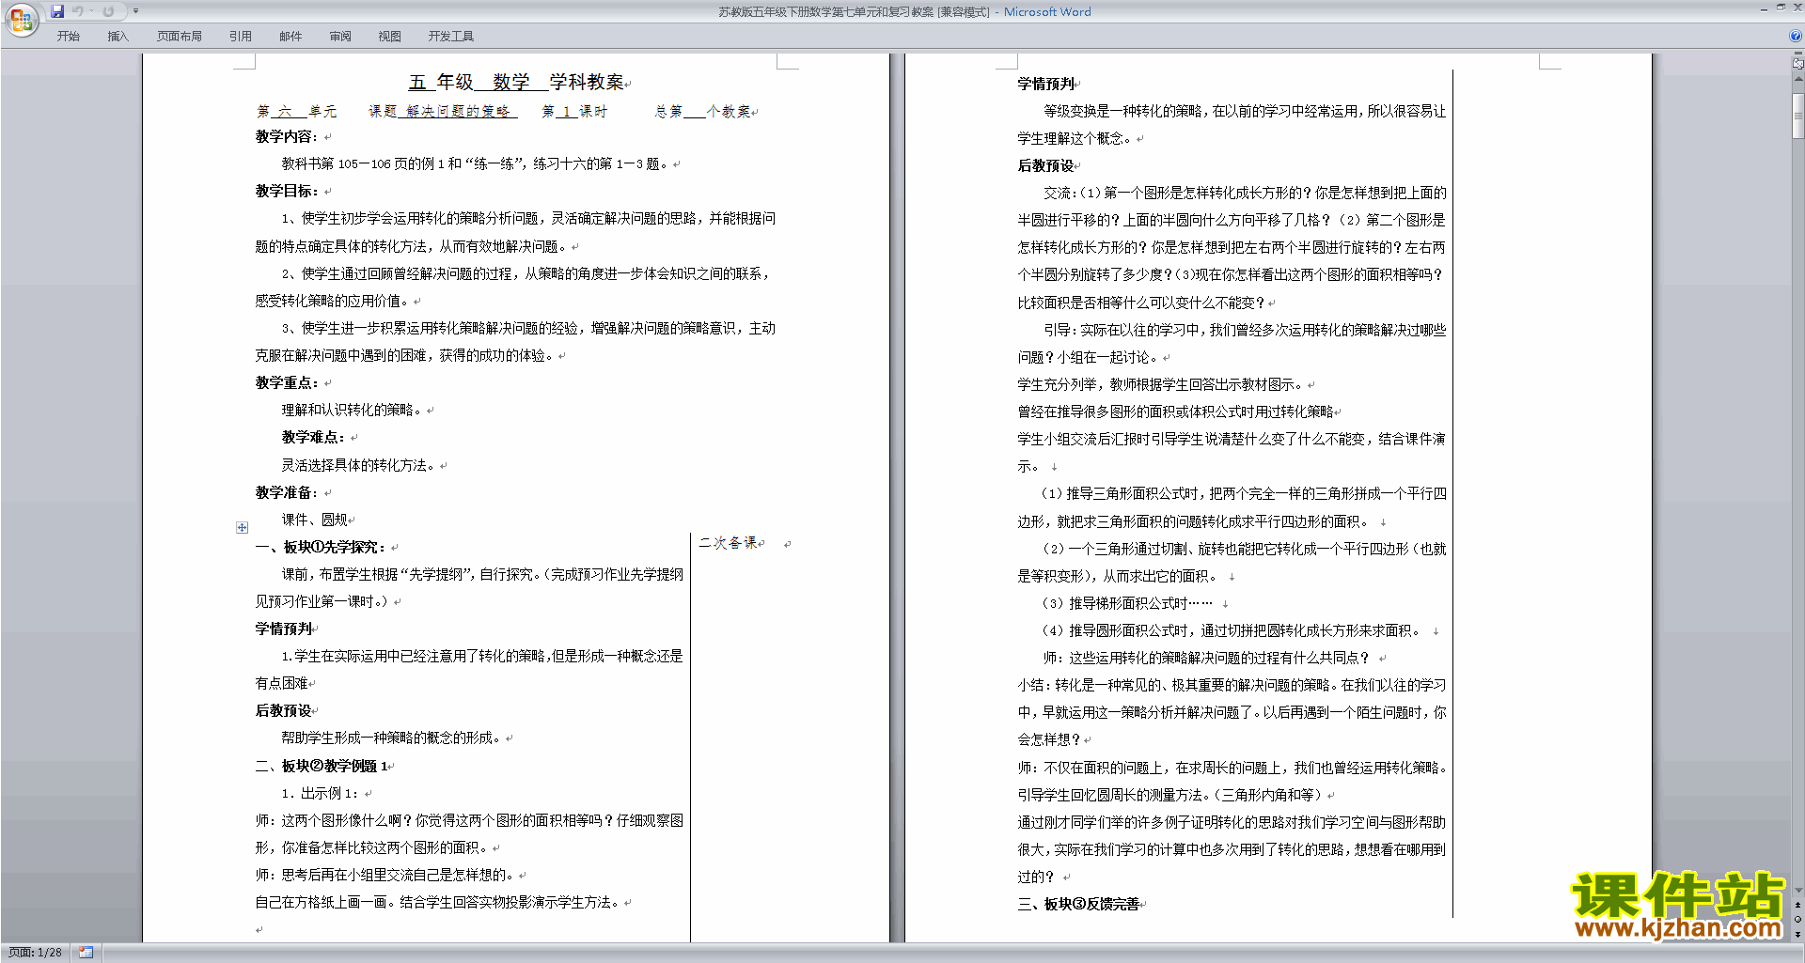Open the 页面布局 ribbon tab
The height and width of the screenshot is (963, 1805).
tap(179, 36)
